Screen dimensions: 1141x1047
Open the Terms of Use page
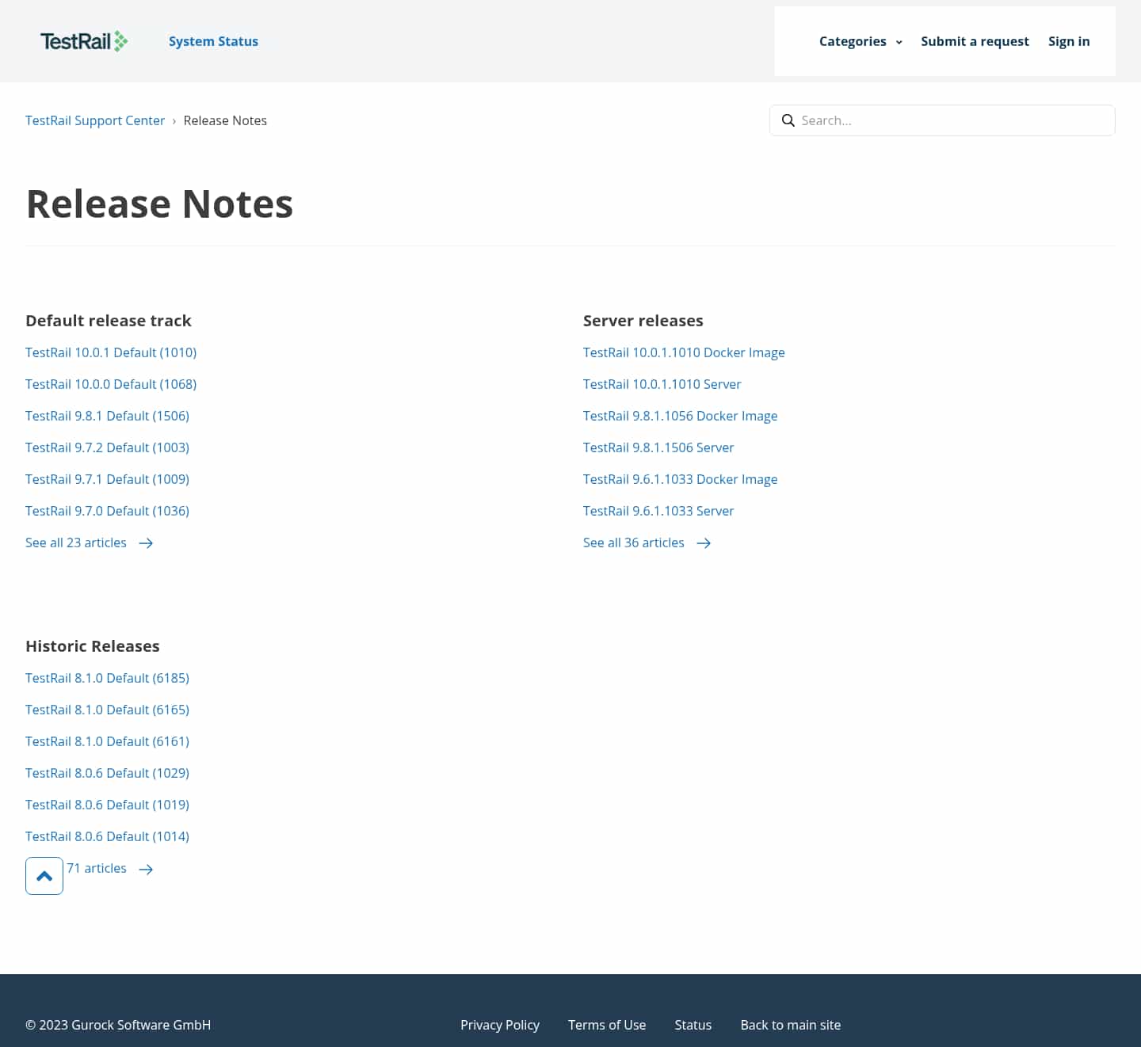click(x=606, y=1025)
